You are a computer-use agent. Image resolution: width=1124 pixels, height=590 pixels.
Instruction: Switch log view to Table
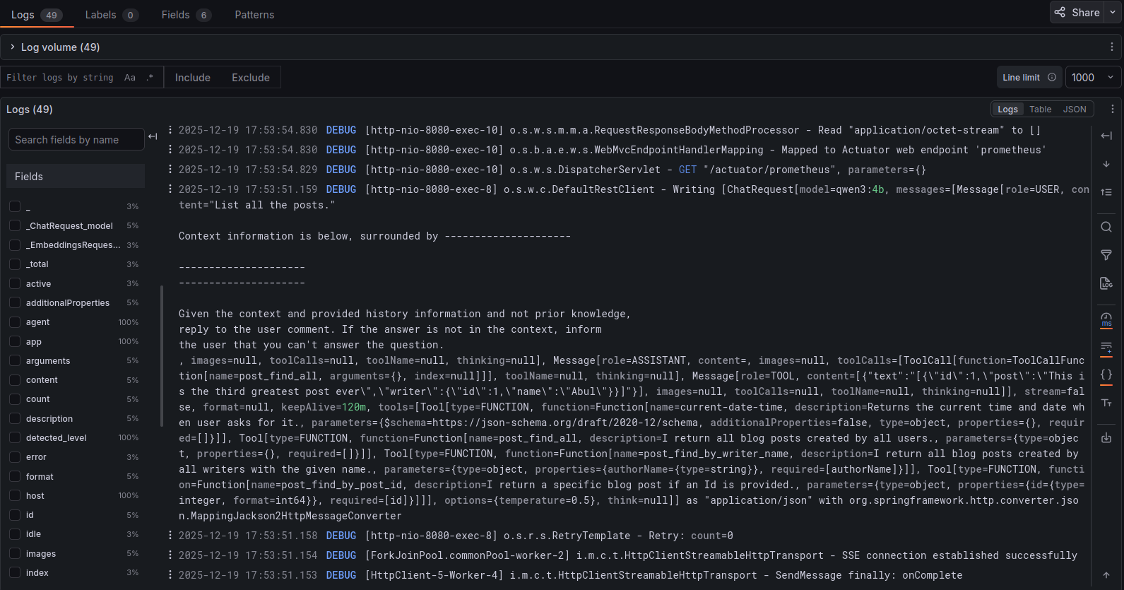point(1040,110)
